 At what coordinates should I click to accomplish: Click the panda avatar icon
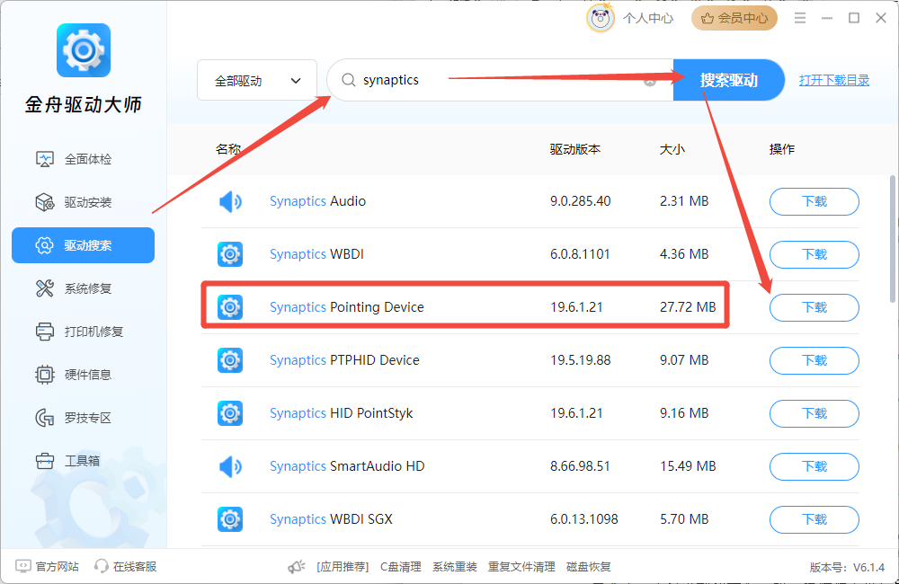point(600,18)
